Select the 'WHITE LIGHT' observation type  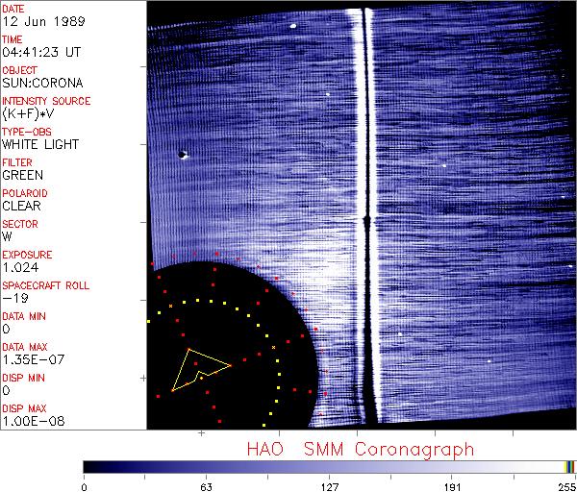coord(40,144)
